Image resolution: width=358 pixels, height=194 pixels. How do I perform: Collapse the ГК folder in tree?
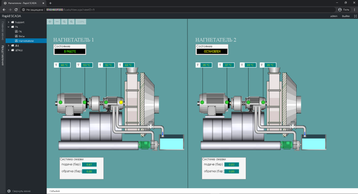(8, 27)
